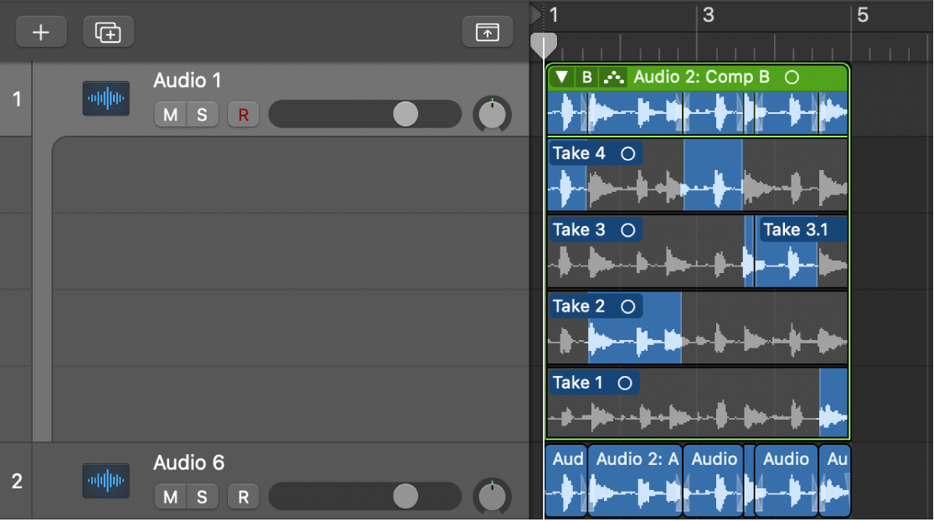Click the New Track With Duplicate Settings icon
The height and width of the screenshot is (521, 934).
click(107, 31)
